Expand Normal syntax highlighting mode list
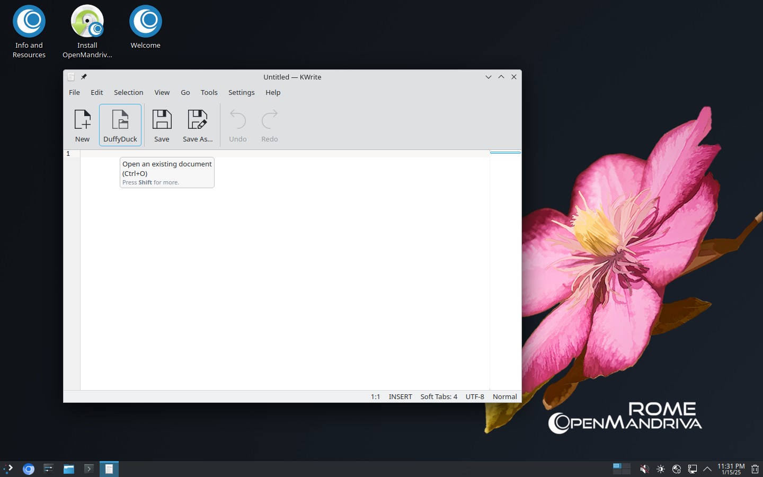This screenshot has height=477, width=763. (504, 396)
